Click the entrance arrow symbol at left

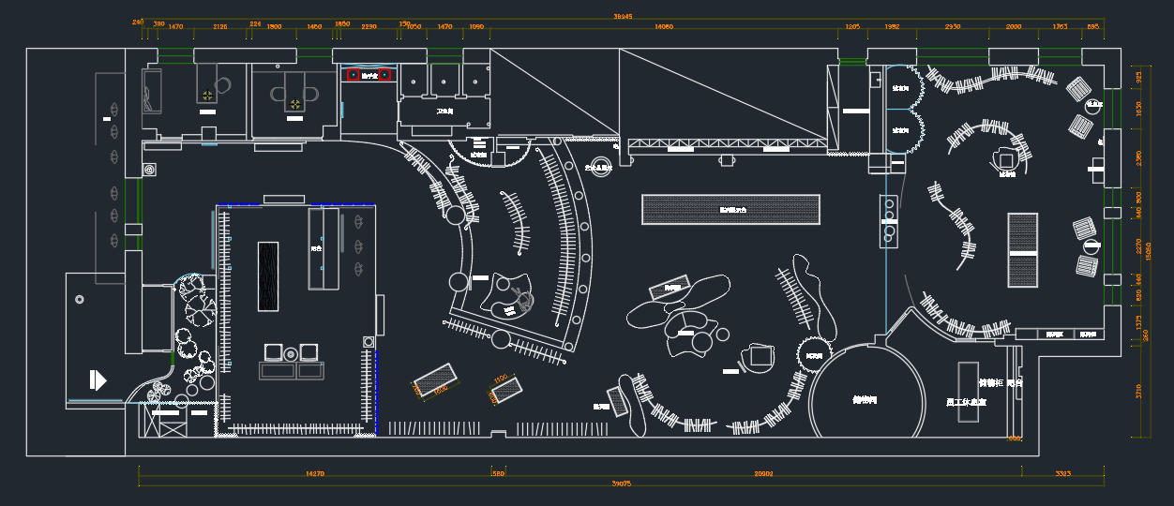[98, 380]
